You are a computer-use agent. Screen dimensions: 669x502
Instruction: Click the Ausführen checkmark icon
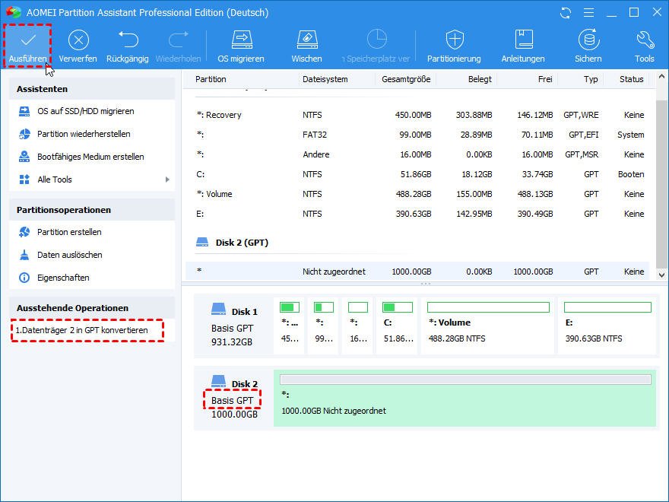pyautogui.click(x=28, y=40)
